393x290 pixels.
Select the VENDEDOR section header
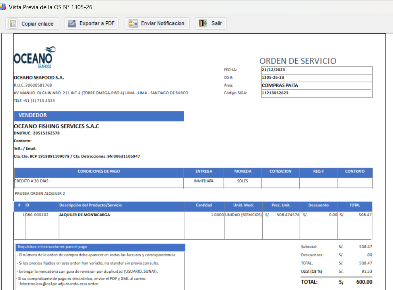pyautogui.click(x=98, y=116)
